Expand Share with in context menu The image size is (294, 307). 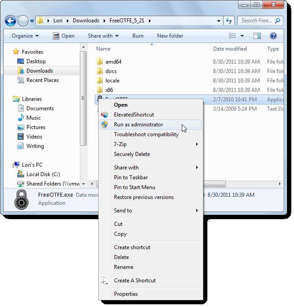point(151,168)
